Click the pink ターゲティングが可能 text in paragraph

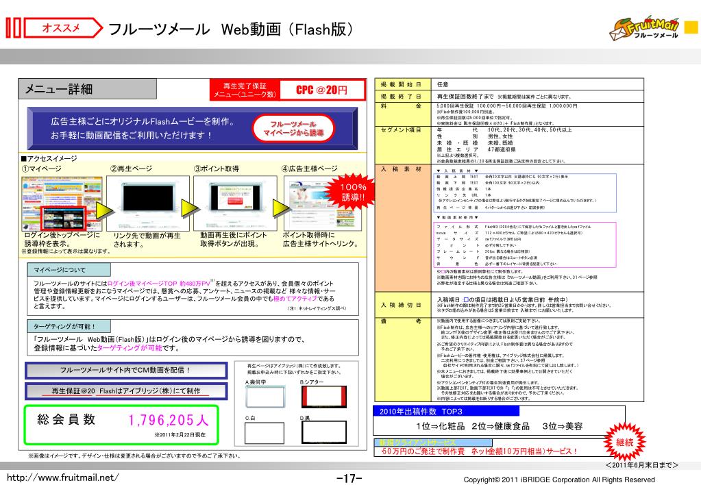pos(130,347)
